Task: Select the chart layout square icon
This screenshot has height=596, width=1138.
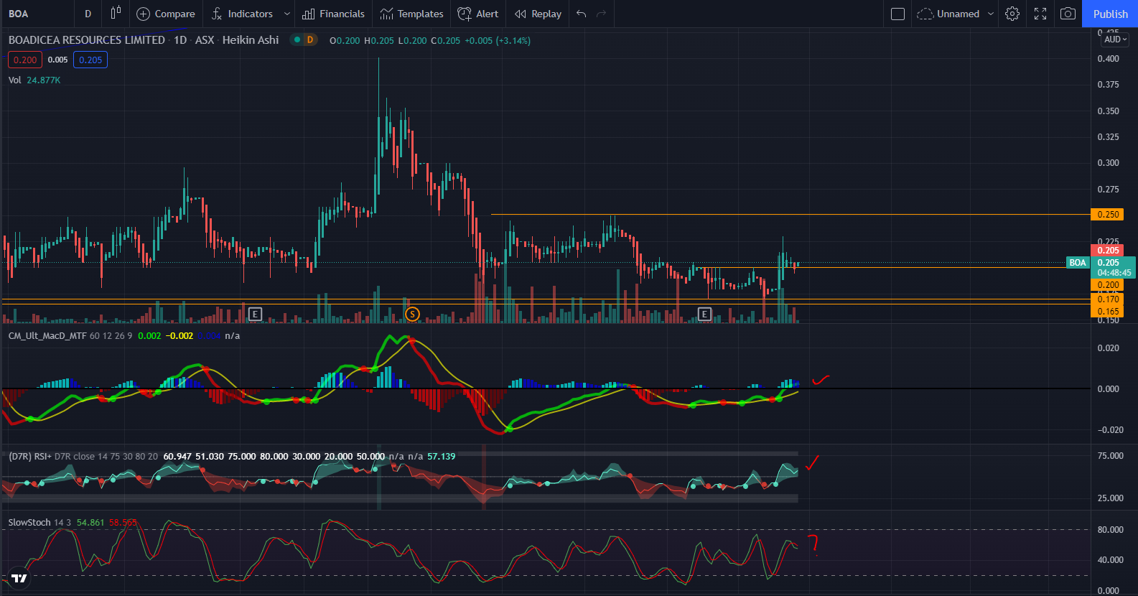Action: point(897,14)
